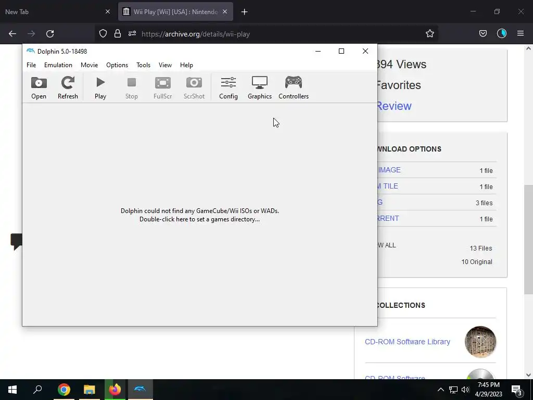
Task: Open the Pocket save icon in Firefox
Action: [483, 33]
